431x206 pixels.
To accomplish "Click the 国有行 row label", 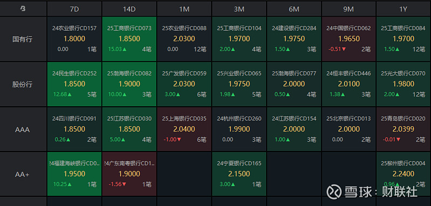I will (x=23, y=39).
